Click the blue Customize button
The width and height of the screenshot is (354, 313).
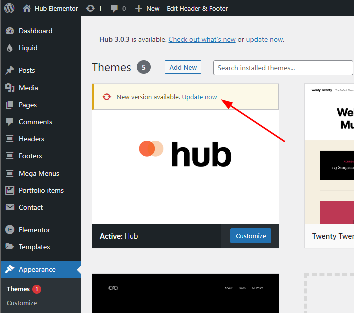(250, 236)
